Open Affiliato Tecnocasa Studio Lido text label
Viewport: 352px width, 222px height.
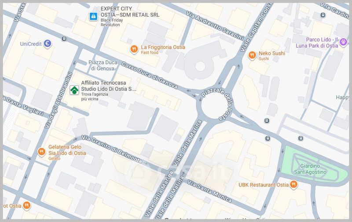109,86
